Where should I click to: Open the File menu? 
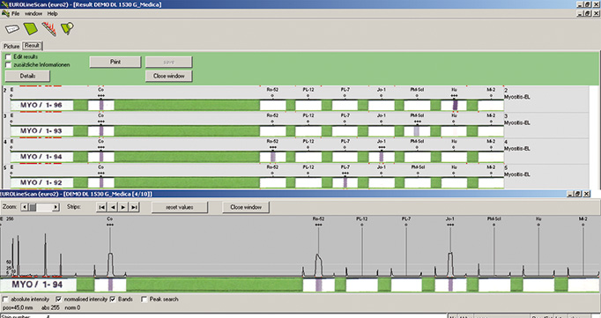click(x=15, y=13)
